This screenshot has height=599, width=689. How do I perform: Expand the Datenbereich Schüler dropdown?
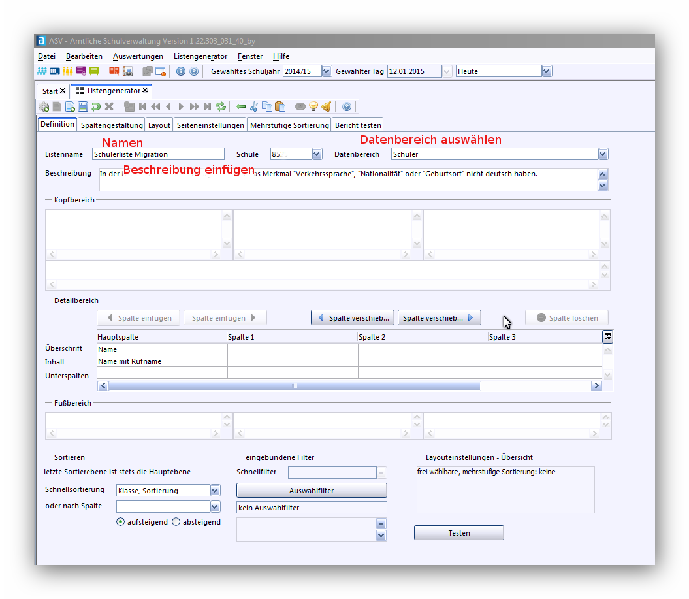click(x=603, y=154)
